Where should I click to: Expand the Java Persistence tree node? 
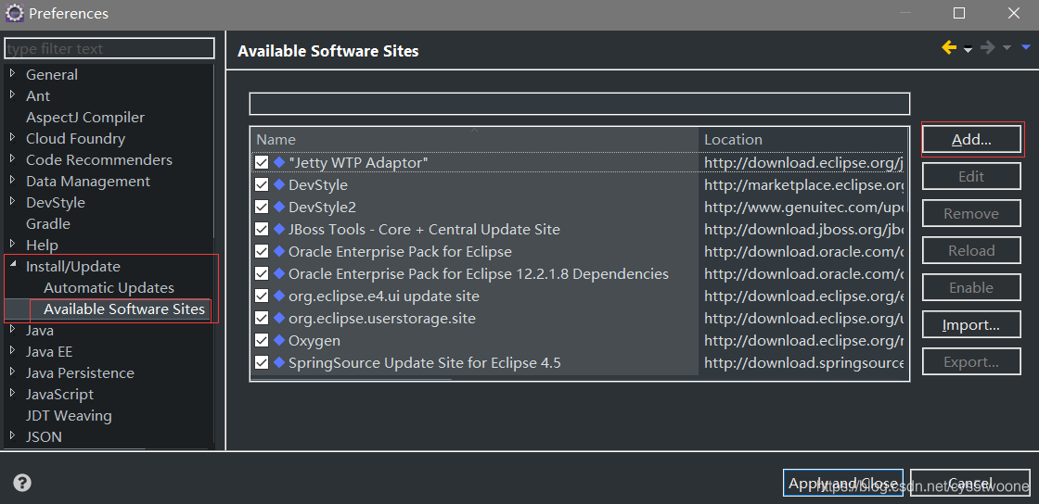point(13,372)
